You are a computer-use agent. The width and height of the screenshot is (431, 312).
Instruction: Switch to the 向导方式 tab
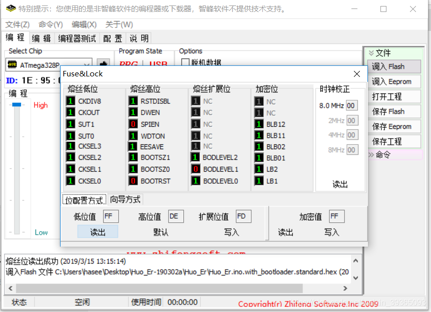pos(125,199)
